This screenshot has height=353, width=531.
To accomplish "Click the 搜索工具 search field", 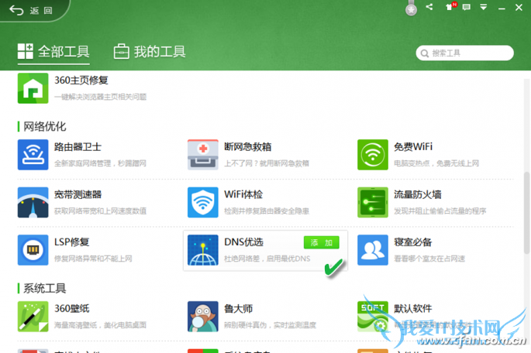I will 464,53.
